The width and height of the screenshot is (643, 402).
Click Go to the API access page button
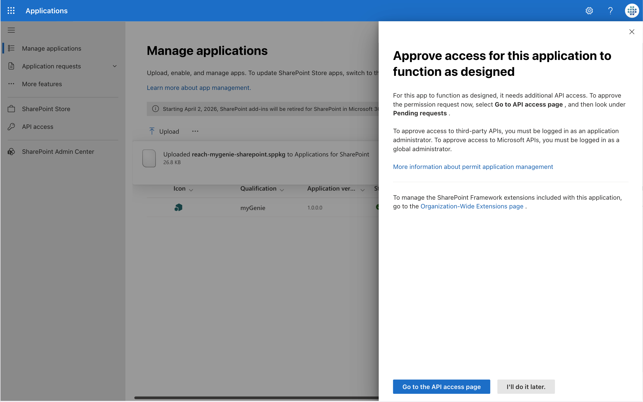[441, 387]
